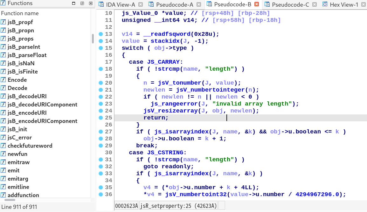Click the function icon next to Encode
The height and width of the screenshot is (212, 367).
(3, 80)
